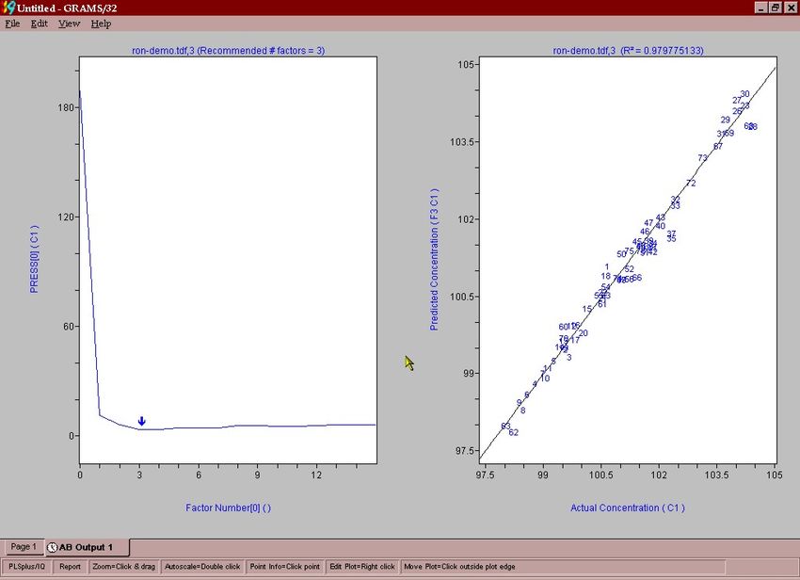This screenshot has height=580, width=800.
Task: Click data point 1 in scatter plot
Action: [x=607, y=267]
